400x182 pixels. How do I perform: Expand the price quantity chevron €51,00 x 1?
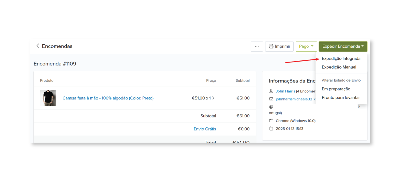pyautogui.click(x=213, y=98)
